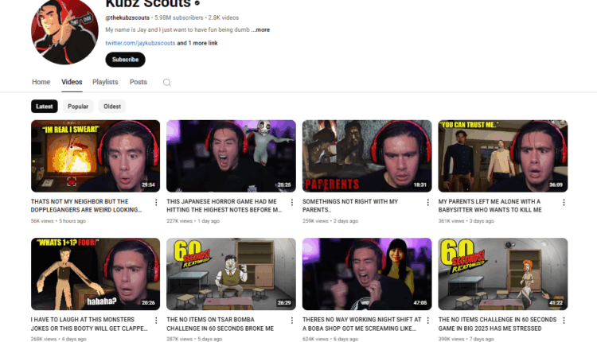
Task: Play the 'WHATS 1+1? FOUR!' thumbnail
Action: pos(96,274)
